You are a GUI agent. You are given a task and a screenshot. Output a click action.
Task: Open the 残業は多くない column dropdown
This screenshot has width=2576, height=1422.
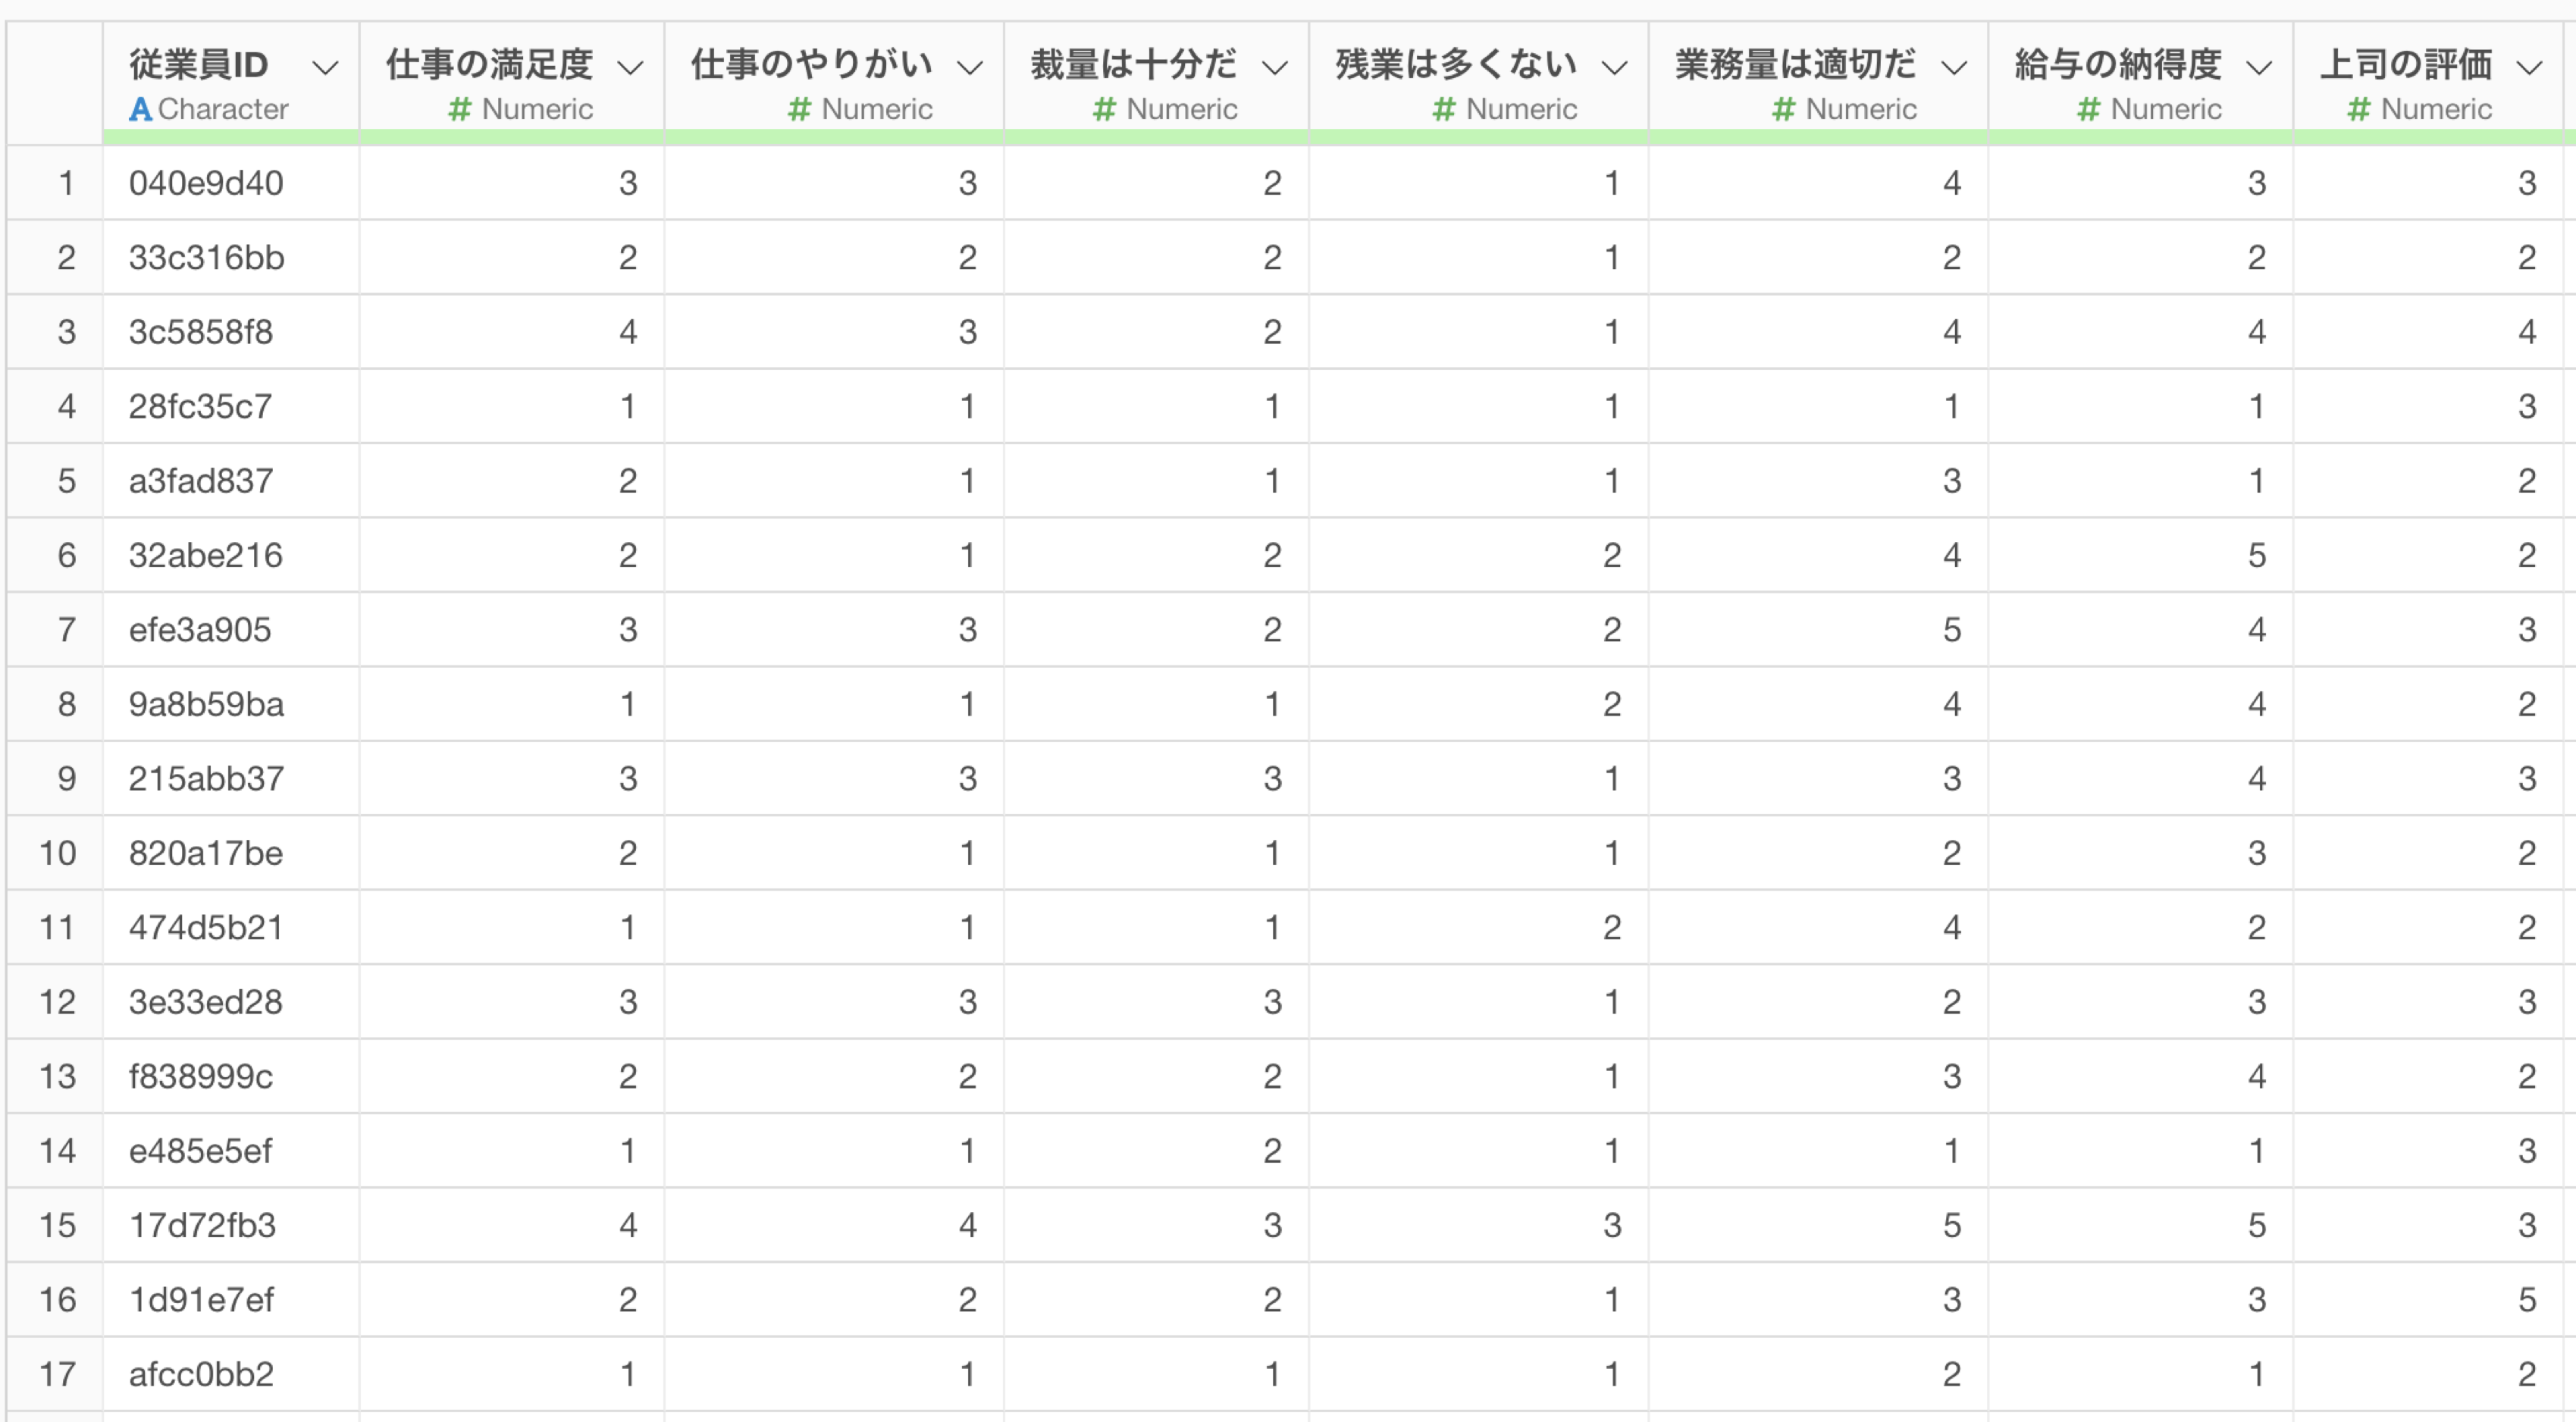(1614, 68)
